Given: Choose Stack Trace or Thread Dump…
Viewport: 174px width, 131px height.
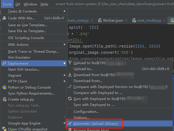Looking at the screenshot, I should (x=34, y=52).
